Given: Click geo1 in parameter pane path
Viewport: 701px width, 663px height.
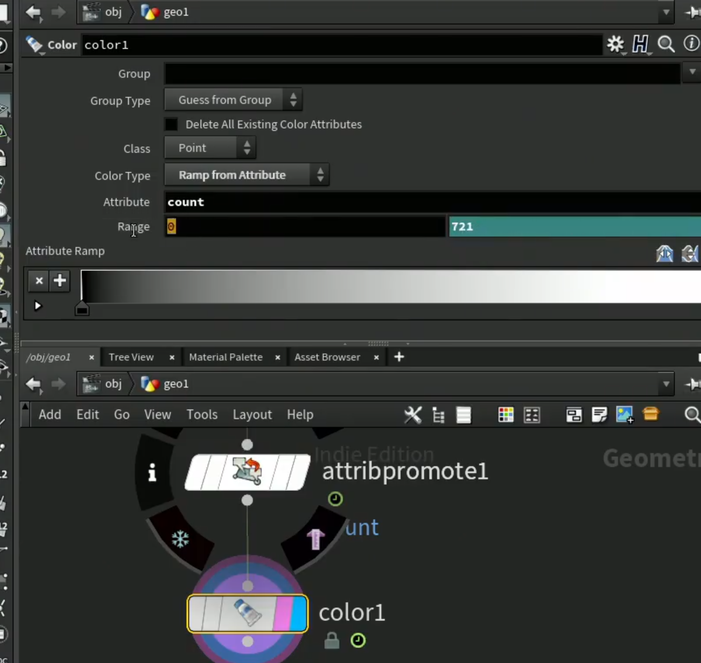Looking at the screenshot, I should tap(165, 12).
